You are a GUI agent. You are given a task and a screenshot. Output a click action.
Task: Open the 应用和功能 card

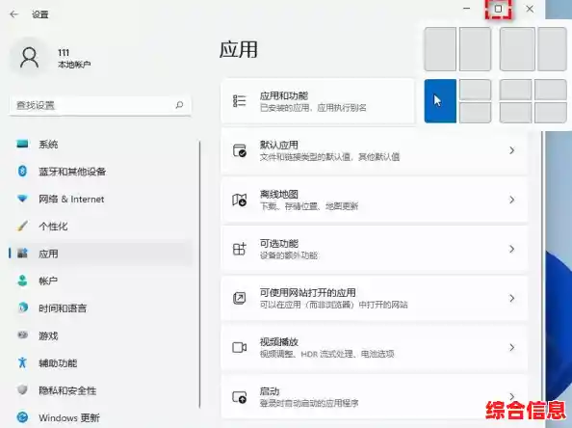[x=319, y=101]
